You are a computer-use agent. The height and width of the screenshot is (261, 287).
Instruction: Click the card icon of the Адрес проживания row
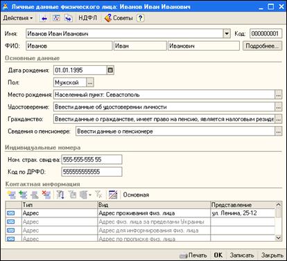click(x=11, y=213)
